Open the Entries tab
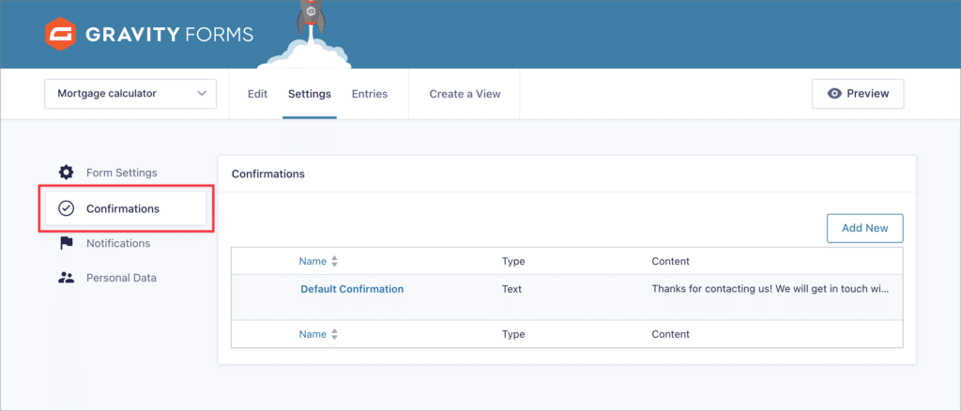961x411 pixels. click(370, 94)
